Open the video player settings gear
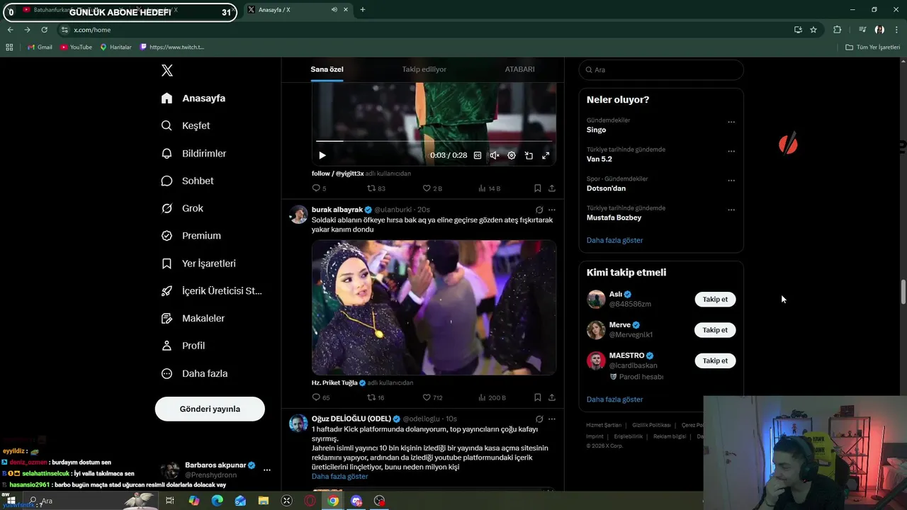The width and height of the screenshot is (907, 510). [512, 155]
